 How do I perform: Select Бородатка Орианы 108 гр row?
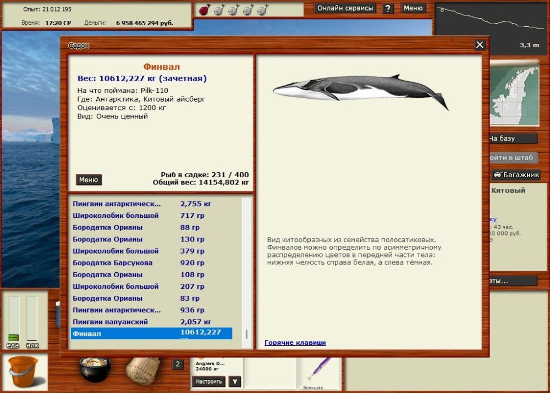coord(152,274)
